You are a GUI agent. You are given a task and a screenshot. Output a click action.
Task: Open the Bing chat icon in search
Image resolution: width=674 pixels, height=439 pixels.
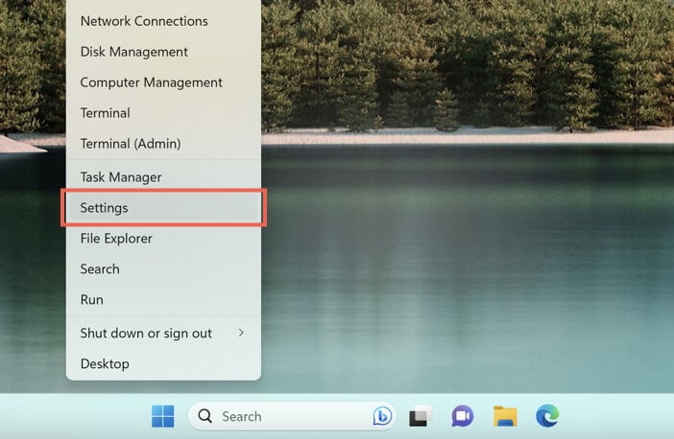382,416
